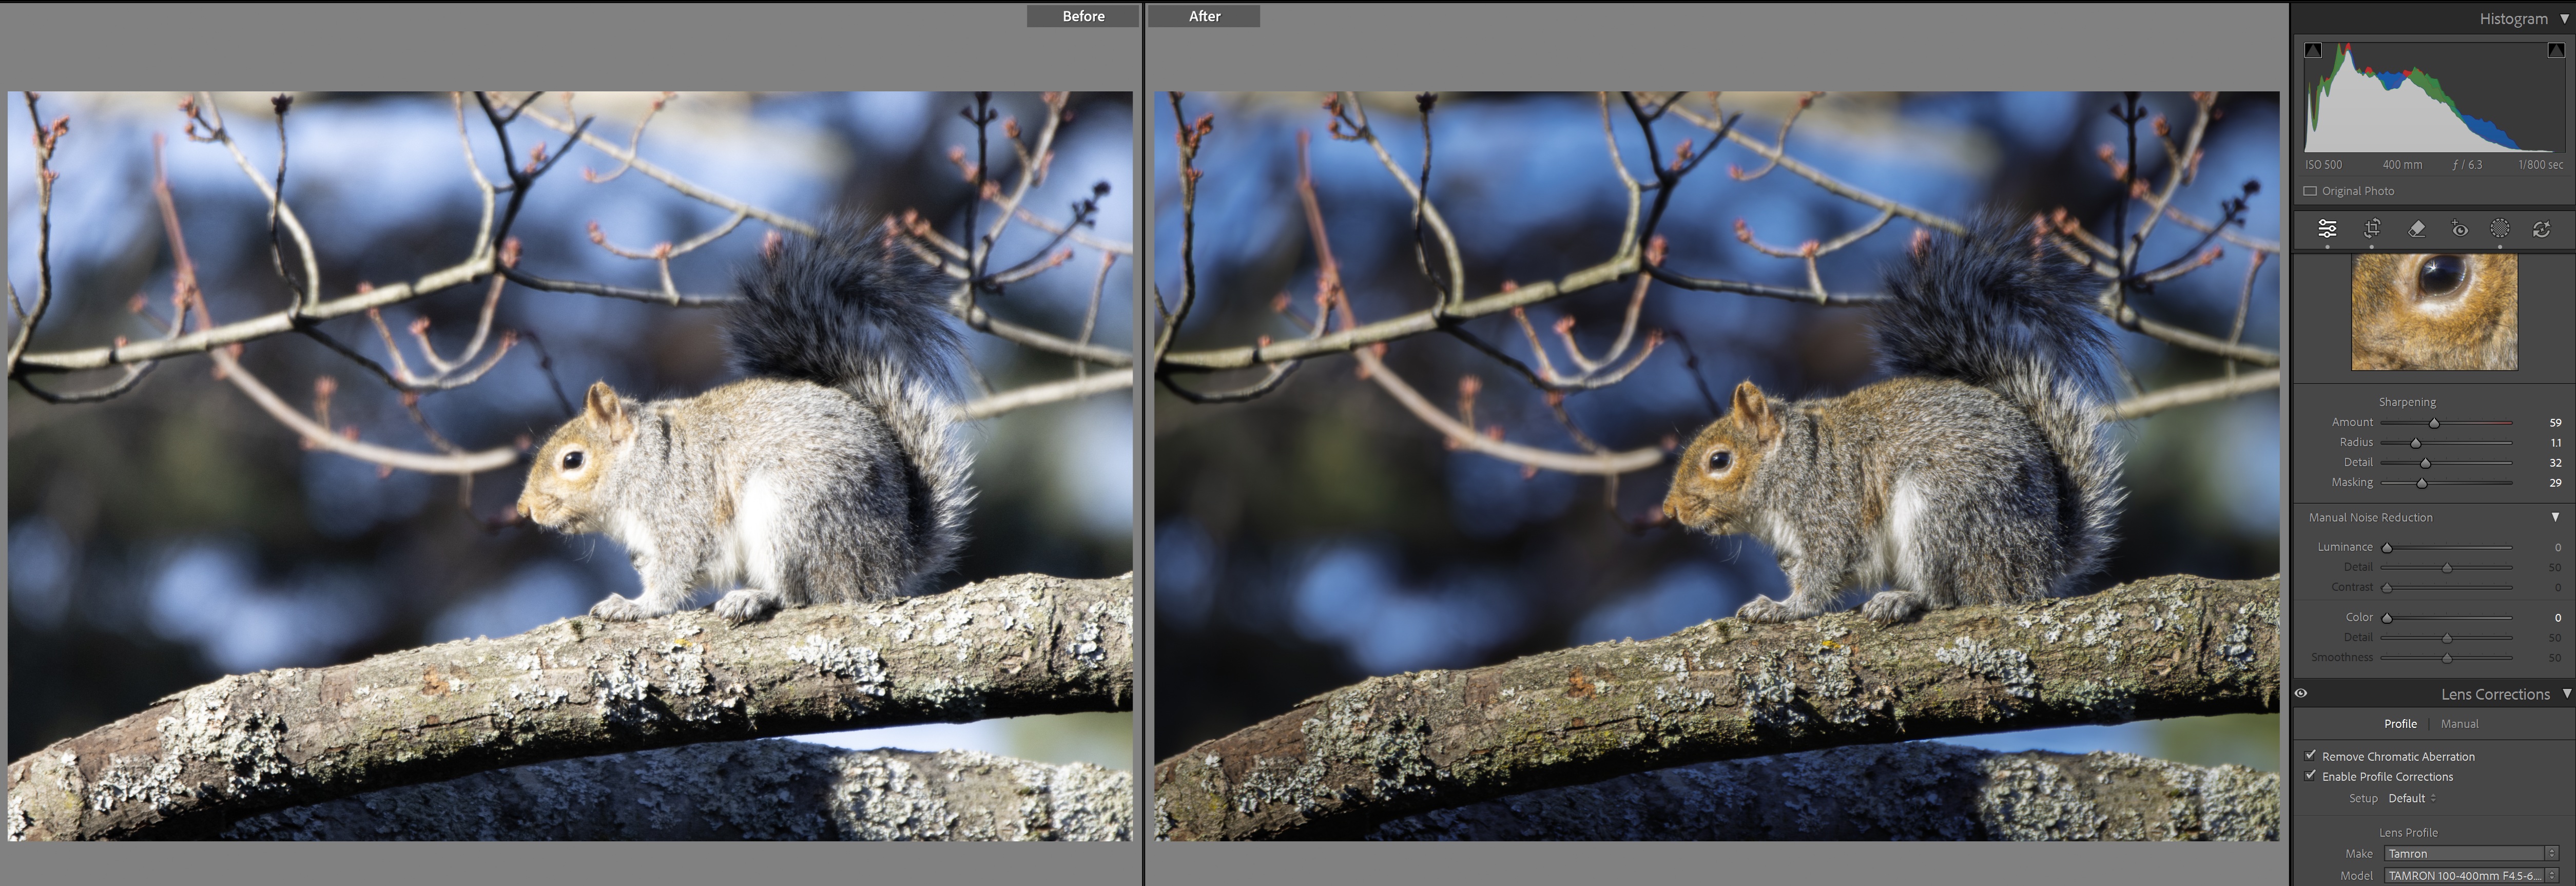This screenshot has width=2576, height=886.
Task: Collapse Manual Noise Reduction section
Action: coord(2555,517)
